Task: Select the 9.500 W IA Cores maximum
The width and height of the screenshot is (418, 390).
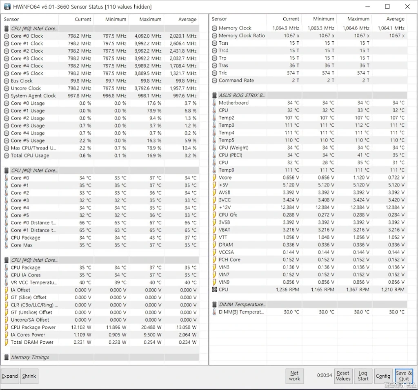Action: click(153, 335)
